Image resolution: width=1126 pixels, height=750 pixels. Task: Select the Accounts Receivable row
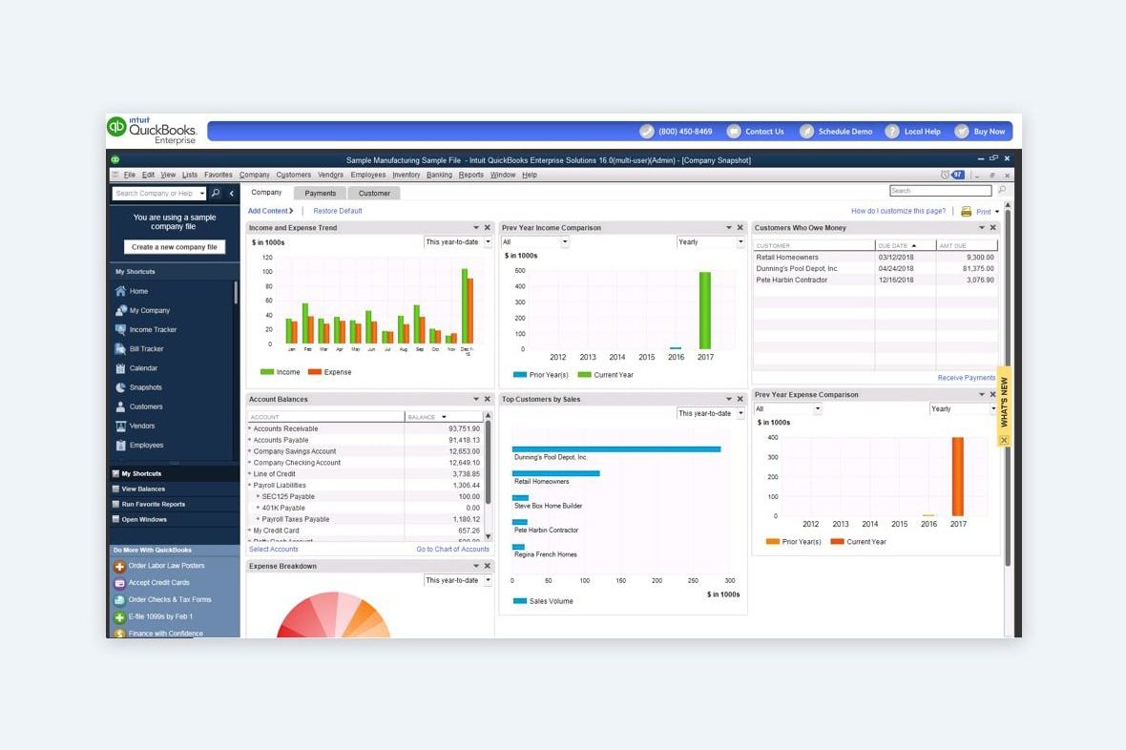[365, 428]
